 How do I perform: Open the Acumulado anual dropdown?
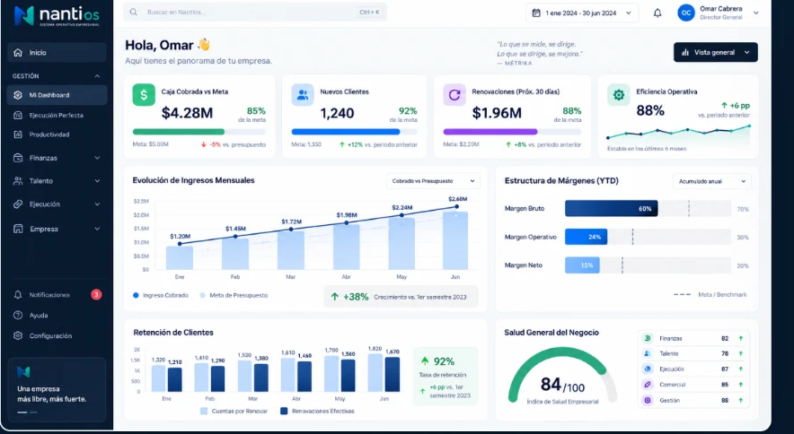(712, 181)
